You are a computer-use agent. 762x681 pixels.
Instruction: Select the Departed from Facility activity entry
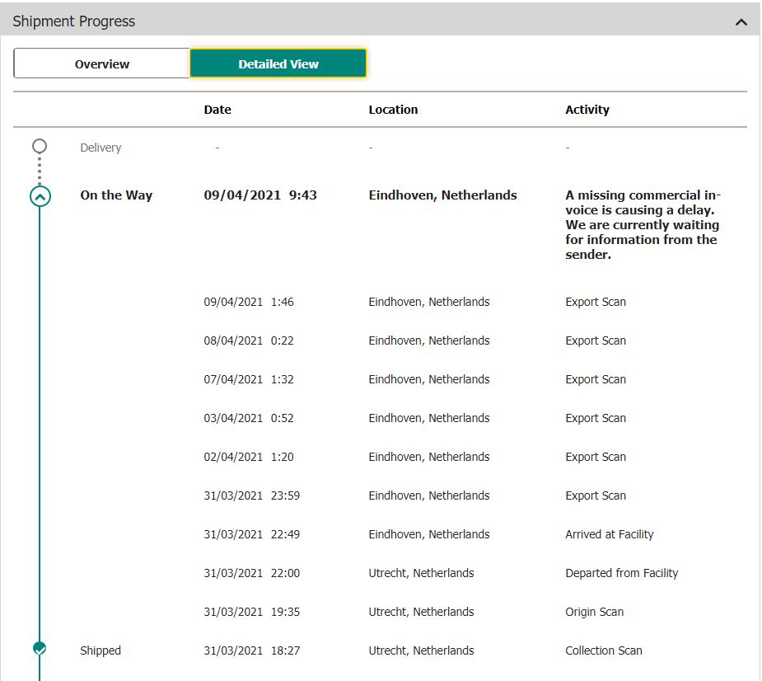tap(622, 573)
